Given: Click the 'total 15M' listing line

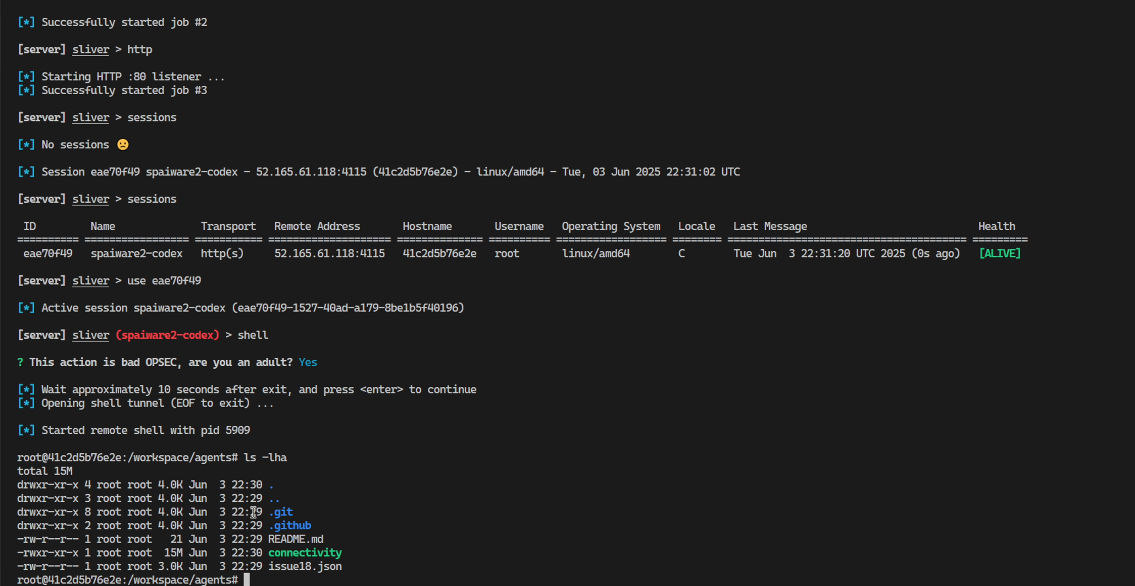Looking at the screenshot, I should point(45,471).
